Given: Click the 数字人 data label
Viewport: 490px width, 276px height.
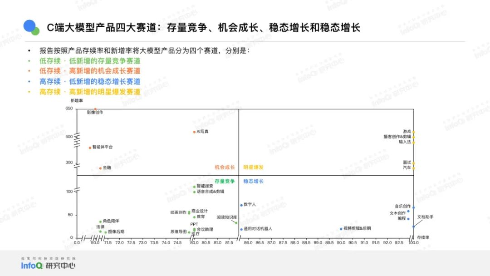Looking at the screenshot, I should (250, 204).
